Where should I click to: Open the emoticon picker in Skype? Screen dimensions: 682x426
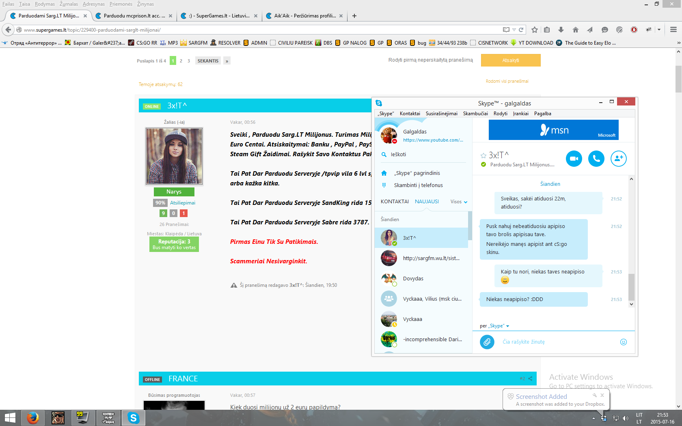point(624,342)
